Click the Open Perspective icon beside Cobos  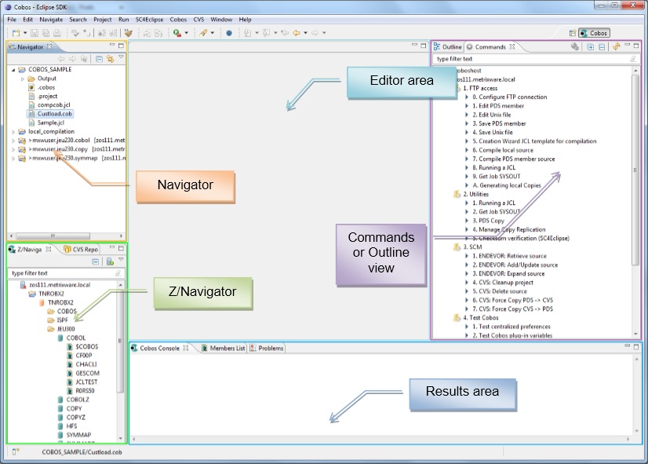tap(573, 33)
